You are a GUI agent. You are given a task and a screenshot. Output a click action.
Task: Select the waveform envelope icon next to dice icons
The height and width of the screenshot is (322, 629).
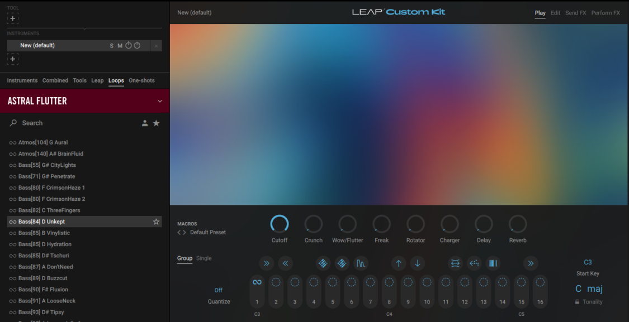361,263
